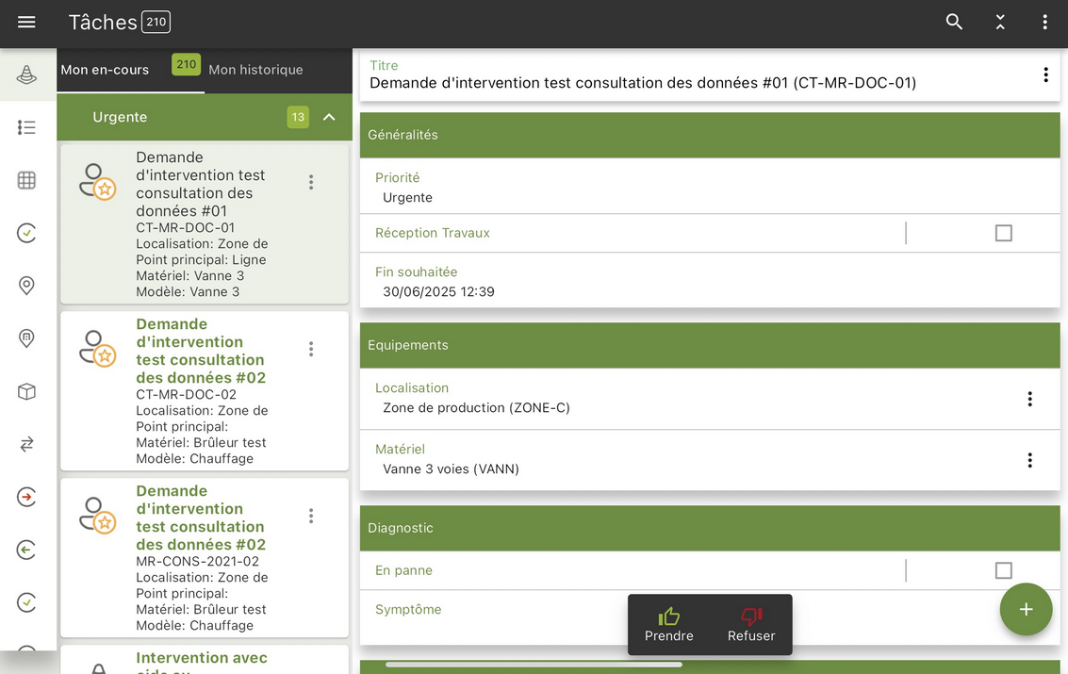
Task: Open the cube equipment sidebar icon
Action: (x=26, y=391)
